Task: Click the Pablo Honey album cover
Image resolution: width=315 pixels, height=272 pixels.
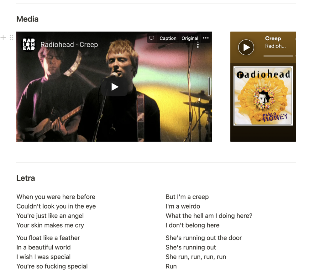Action: 263,96
